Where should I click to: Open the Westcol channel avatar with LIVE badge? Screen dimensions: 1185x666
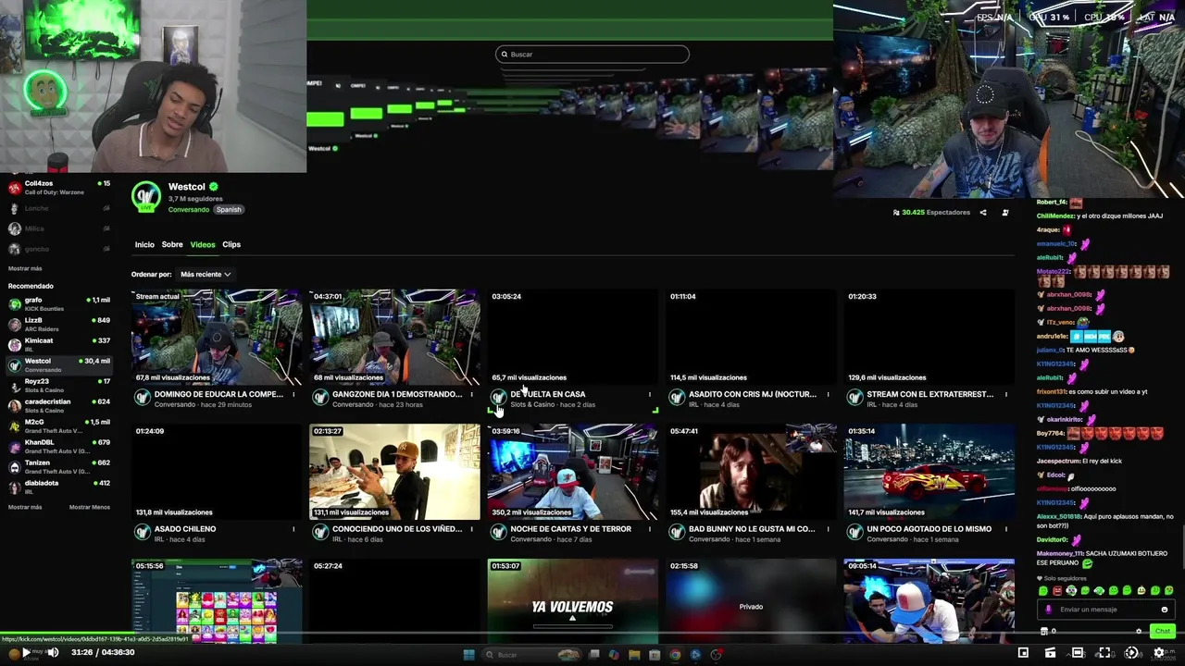[146, 197]
